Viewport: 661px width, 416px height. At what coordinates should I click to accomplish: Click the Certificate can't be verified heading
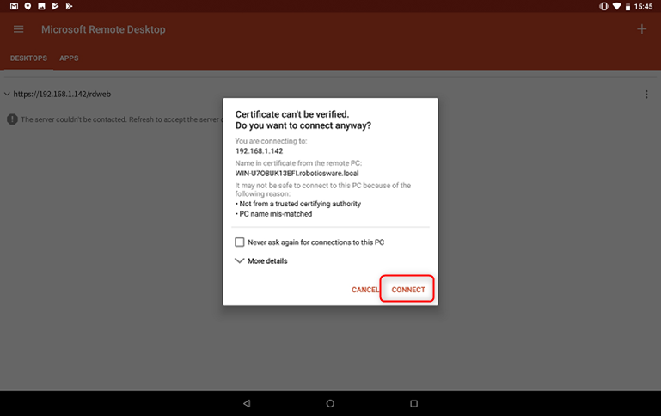[x=292, y=114]
